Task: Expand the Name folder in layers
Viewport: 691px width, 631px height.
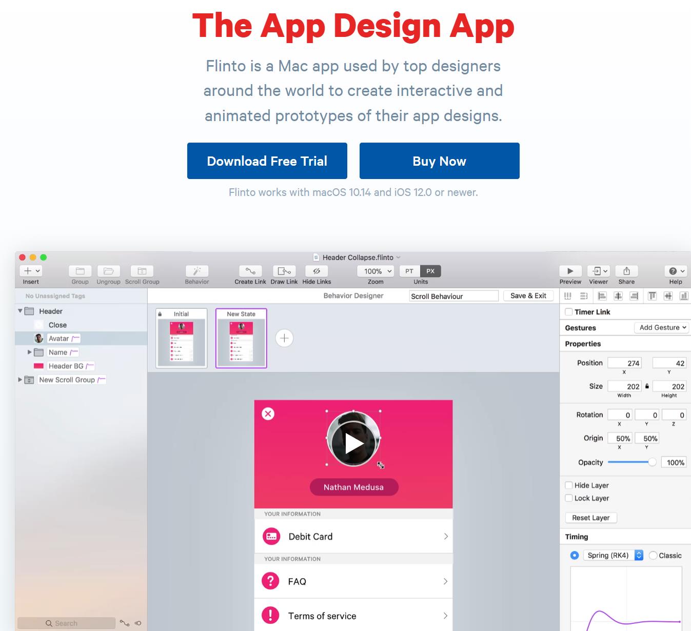Action: pyautogui.click(x=29, y=352)
